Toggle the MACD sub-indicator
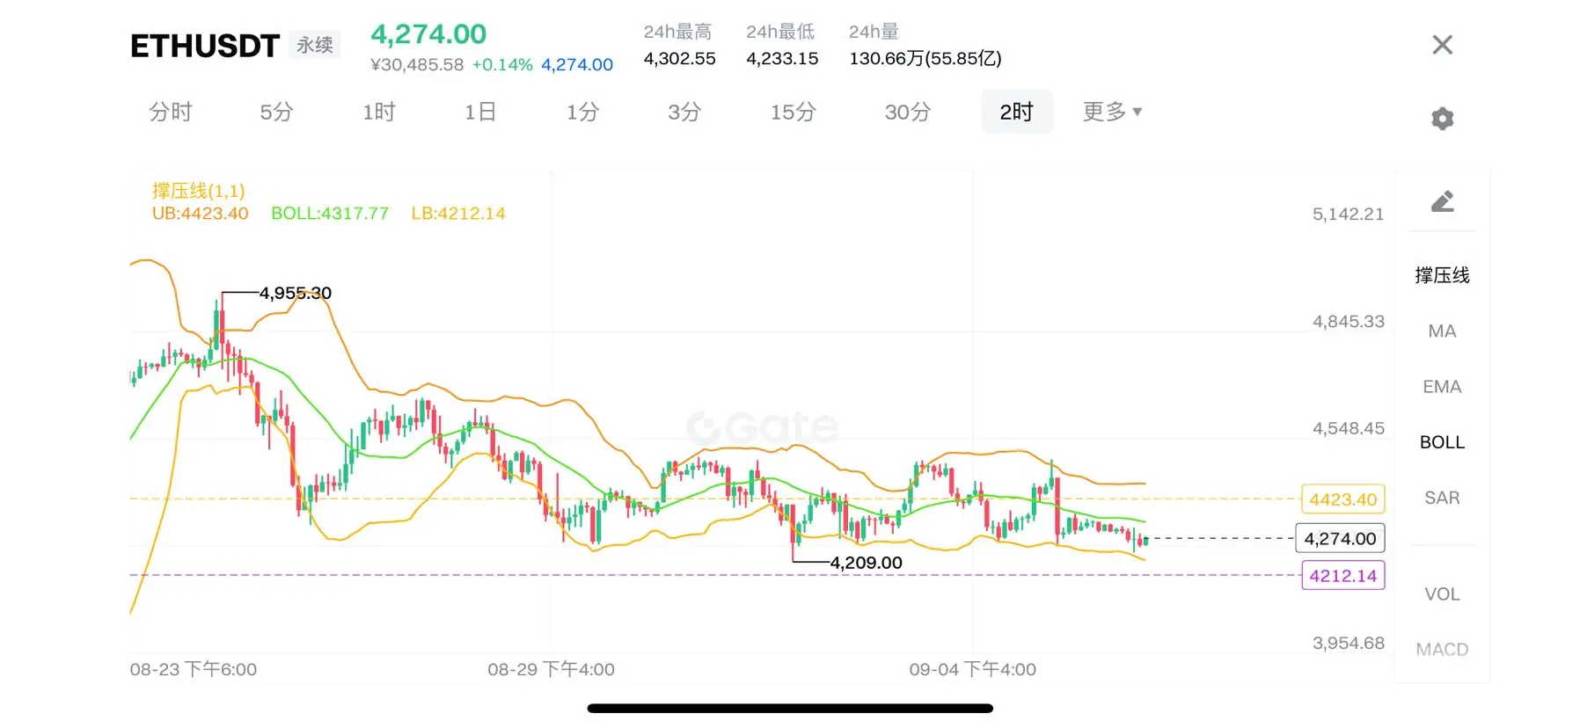Screen dimensions: 1580x728 [1442, 649]
